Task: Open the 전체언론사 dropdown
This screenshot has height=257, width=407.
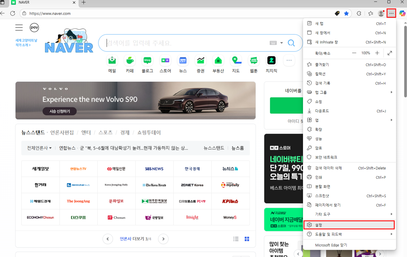Action: 39,148
